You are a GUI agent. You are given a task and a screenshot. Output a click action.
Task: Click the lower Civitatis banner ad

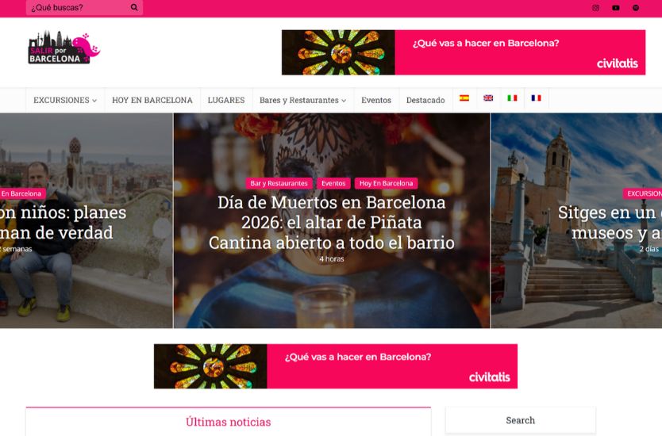click(336, 366)
